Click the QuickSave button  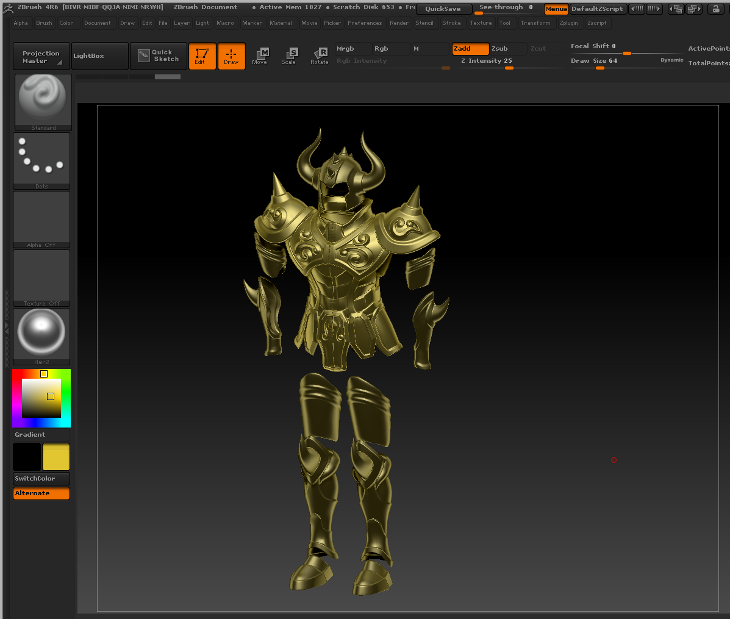click(443, 9)
